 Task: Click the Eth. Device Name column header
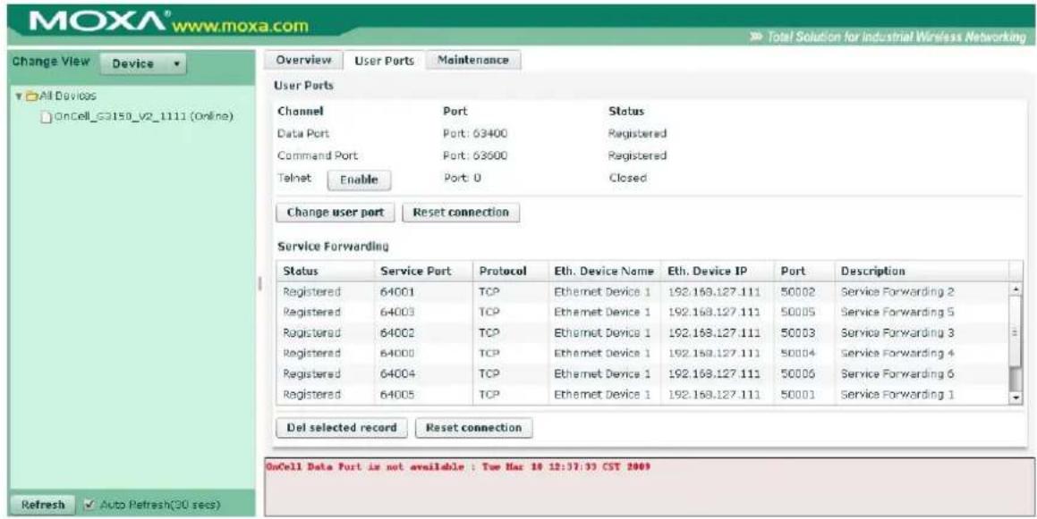pos(605,272)
